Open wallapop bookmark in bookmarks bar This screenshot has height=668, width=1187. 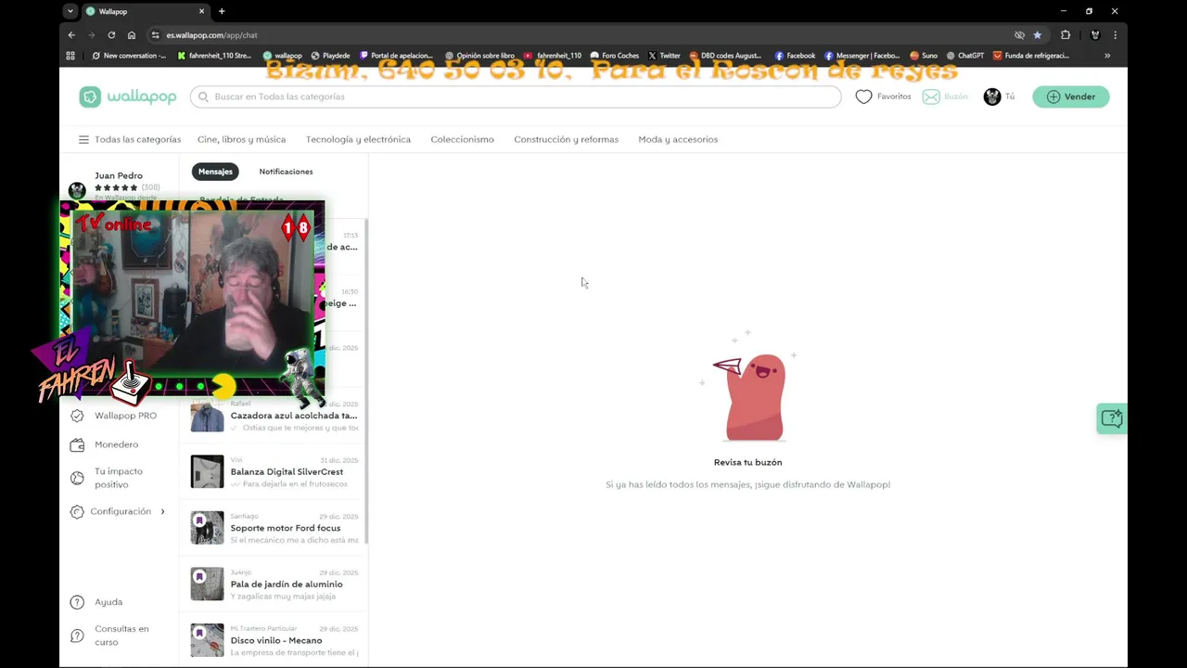click(x=281, y=56)
